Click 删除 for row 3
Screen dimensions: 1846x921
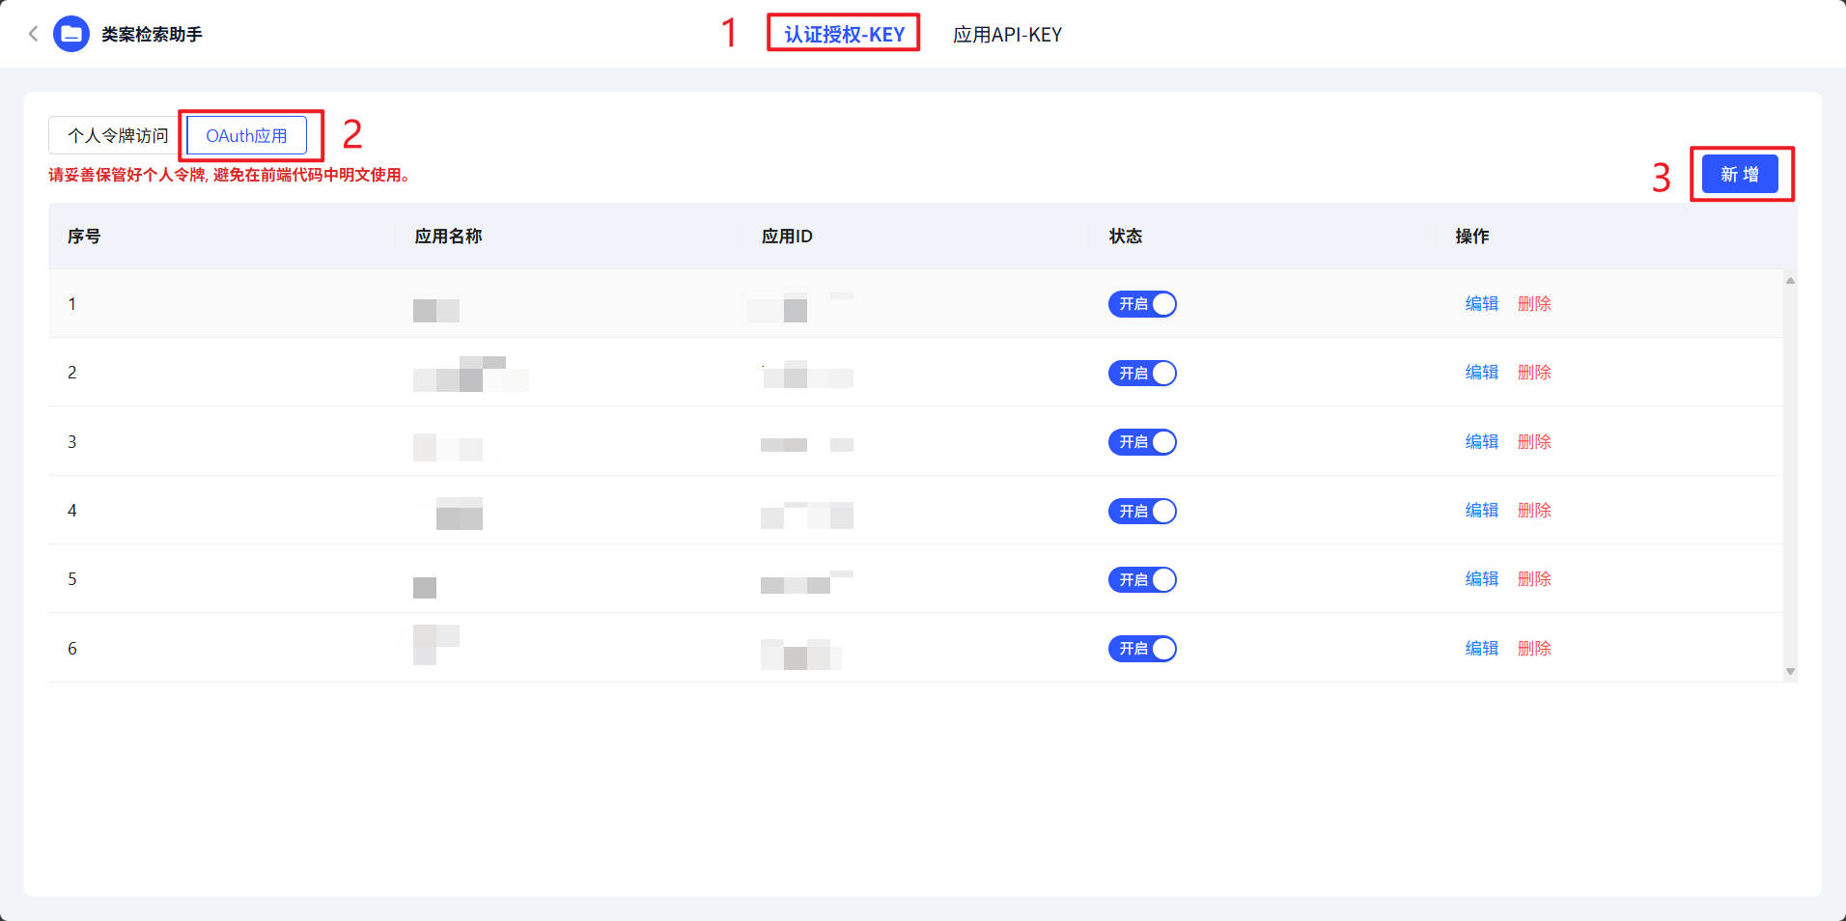pyautogui.click(x=1534, y=441)
